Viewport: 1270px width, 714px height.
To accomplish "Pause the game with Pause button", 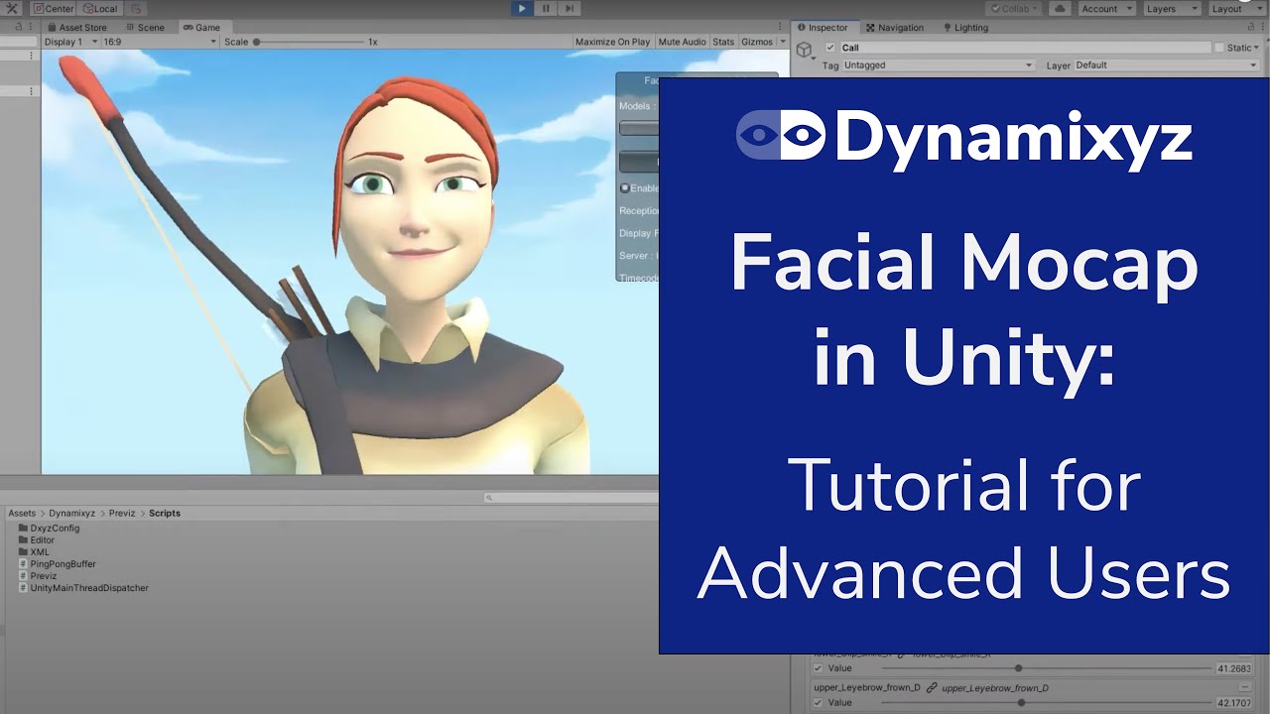I will point(546,8).
